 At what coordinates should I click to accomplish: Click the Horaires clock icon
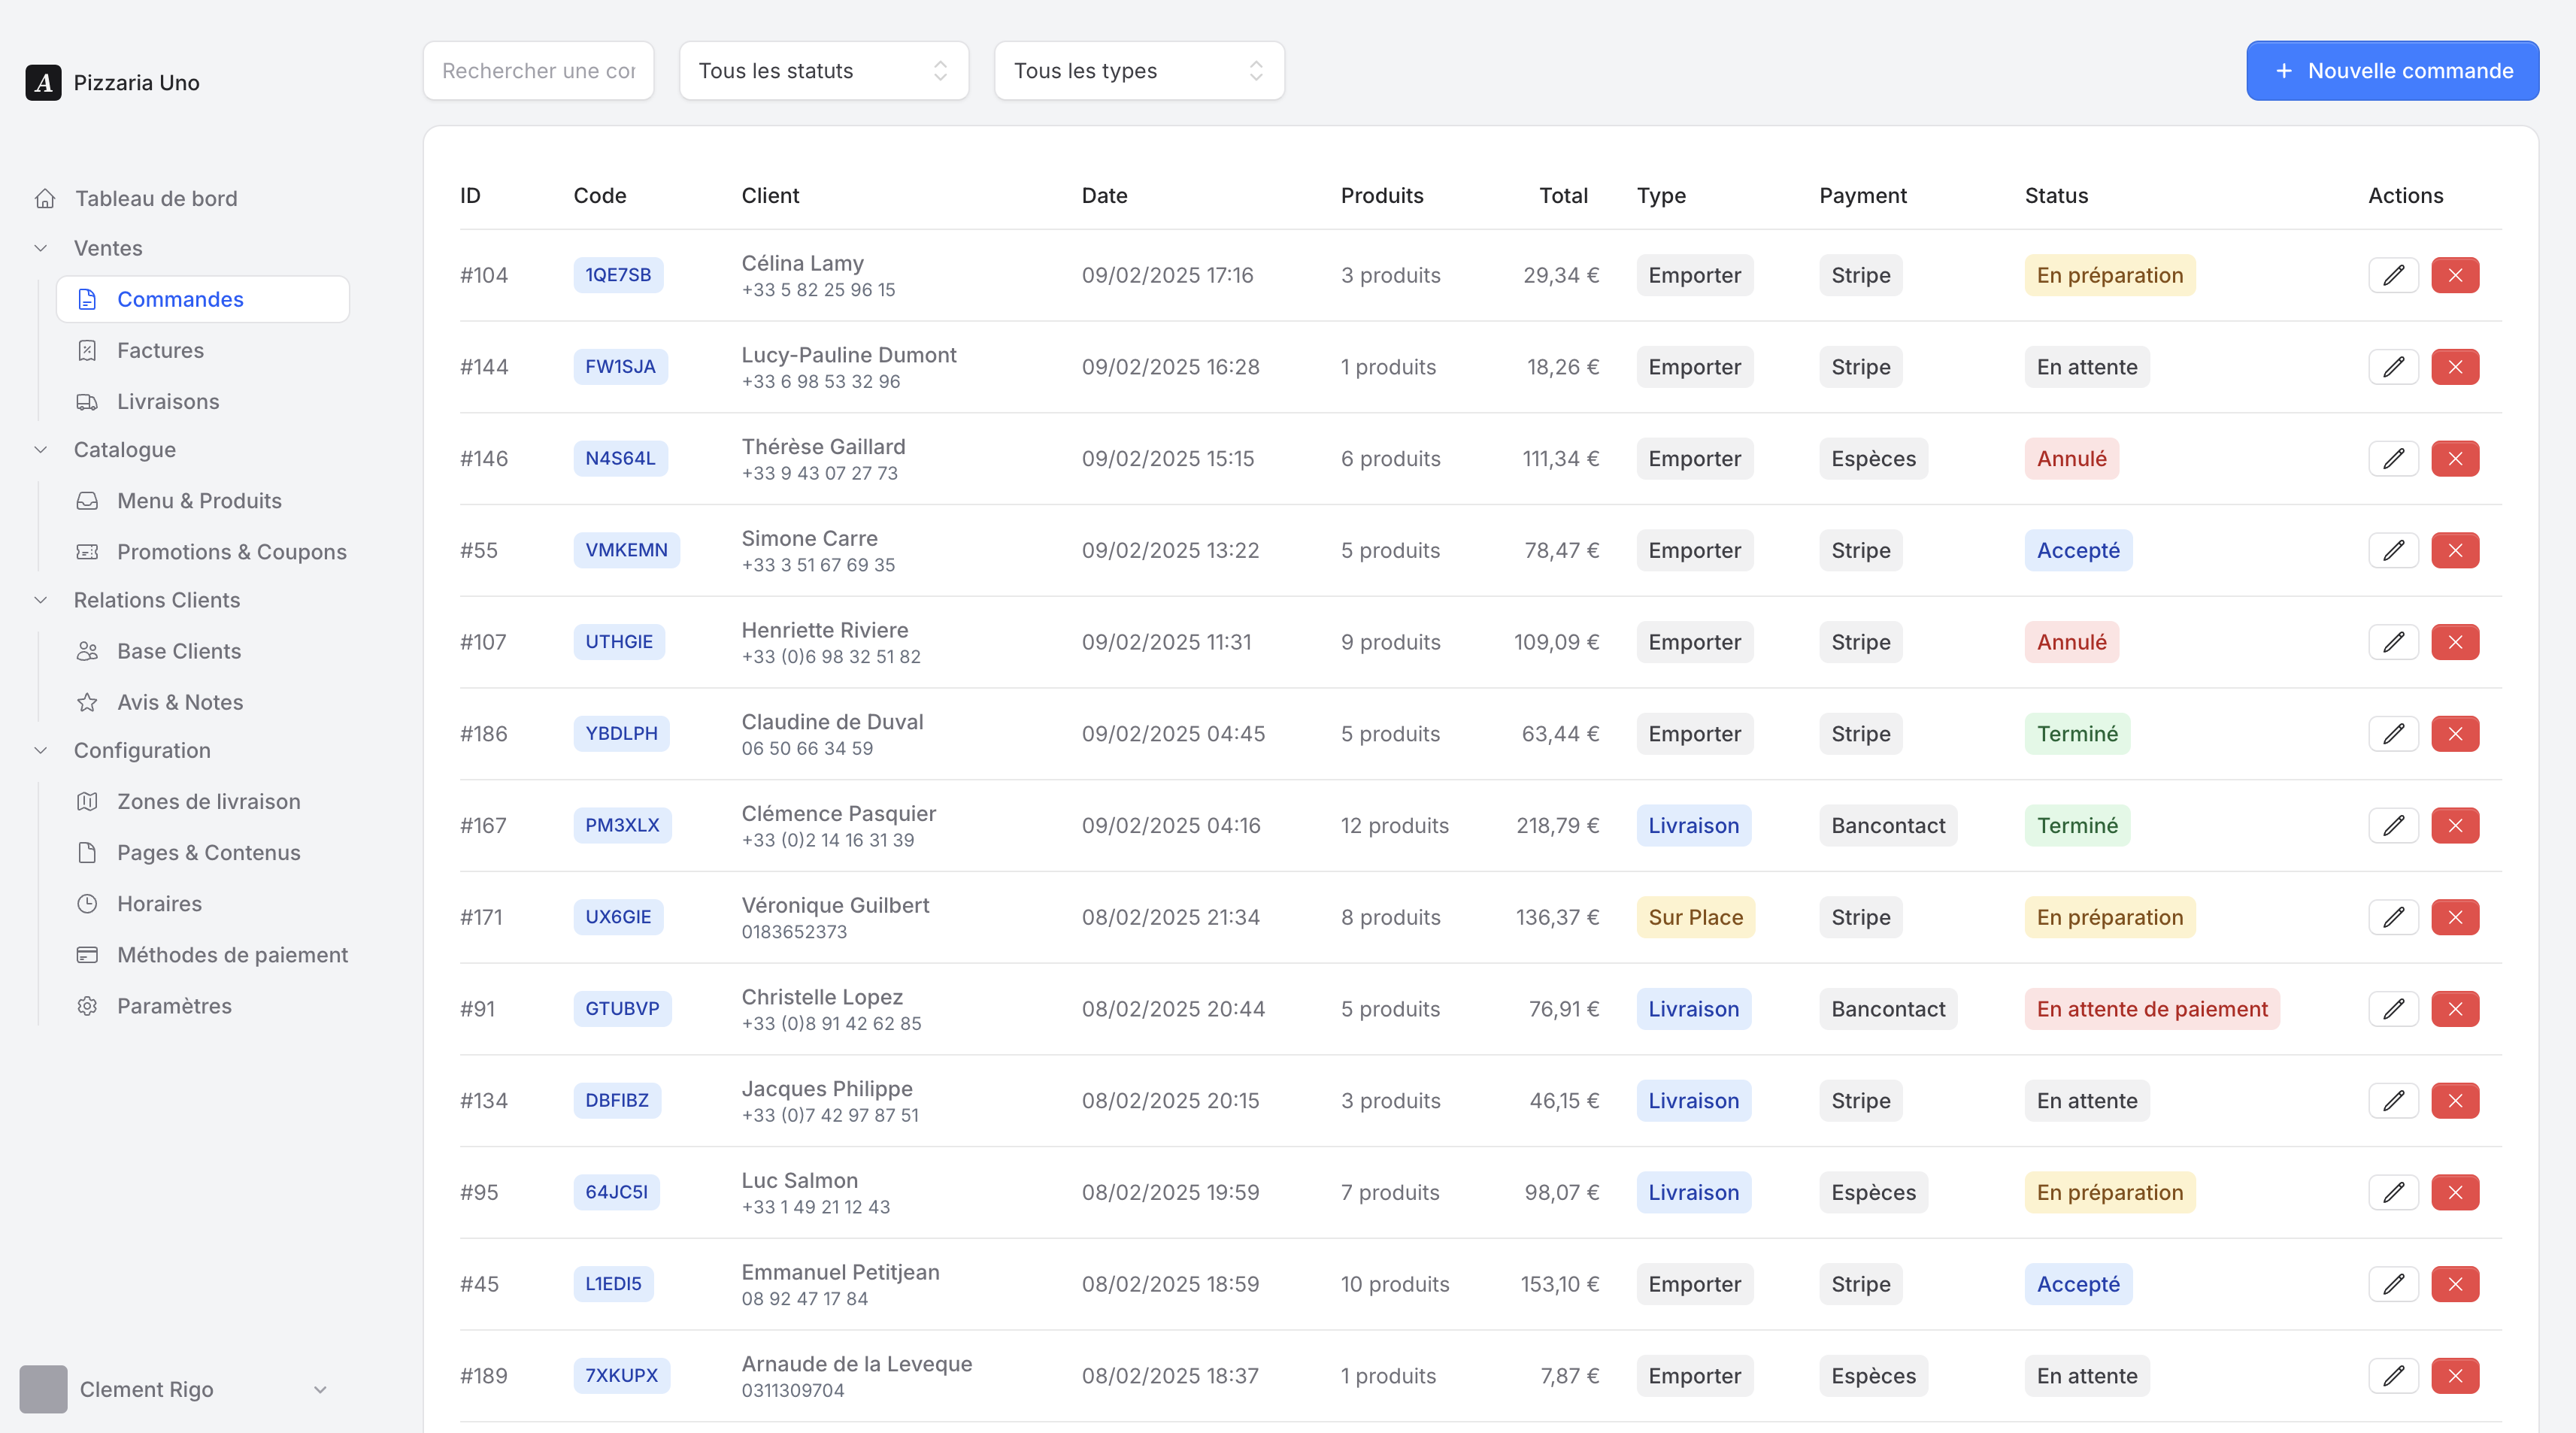point(87,903)
